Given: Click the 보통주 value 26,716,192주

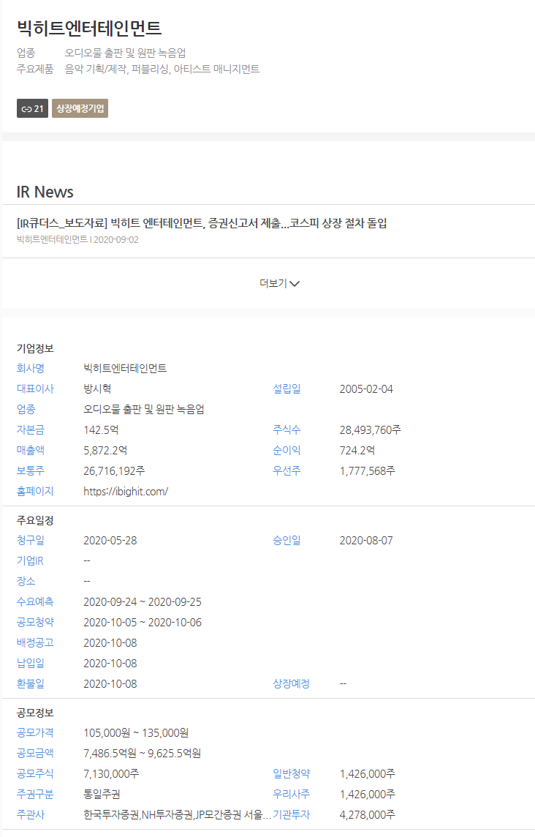Looking at the screenshot, I should (114, 470).
